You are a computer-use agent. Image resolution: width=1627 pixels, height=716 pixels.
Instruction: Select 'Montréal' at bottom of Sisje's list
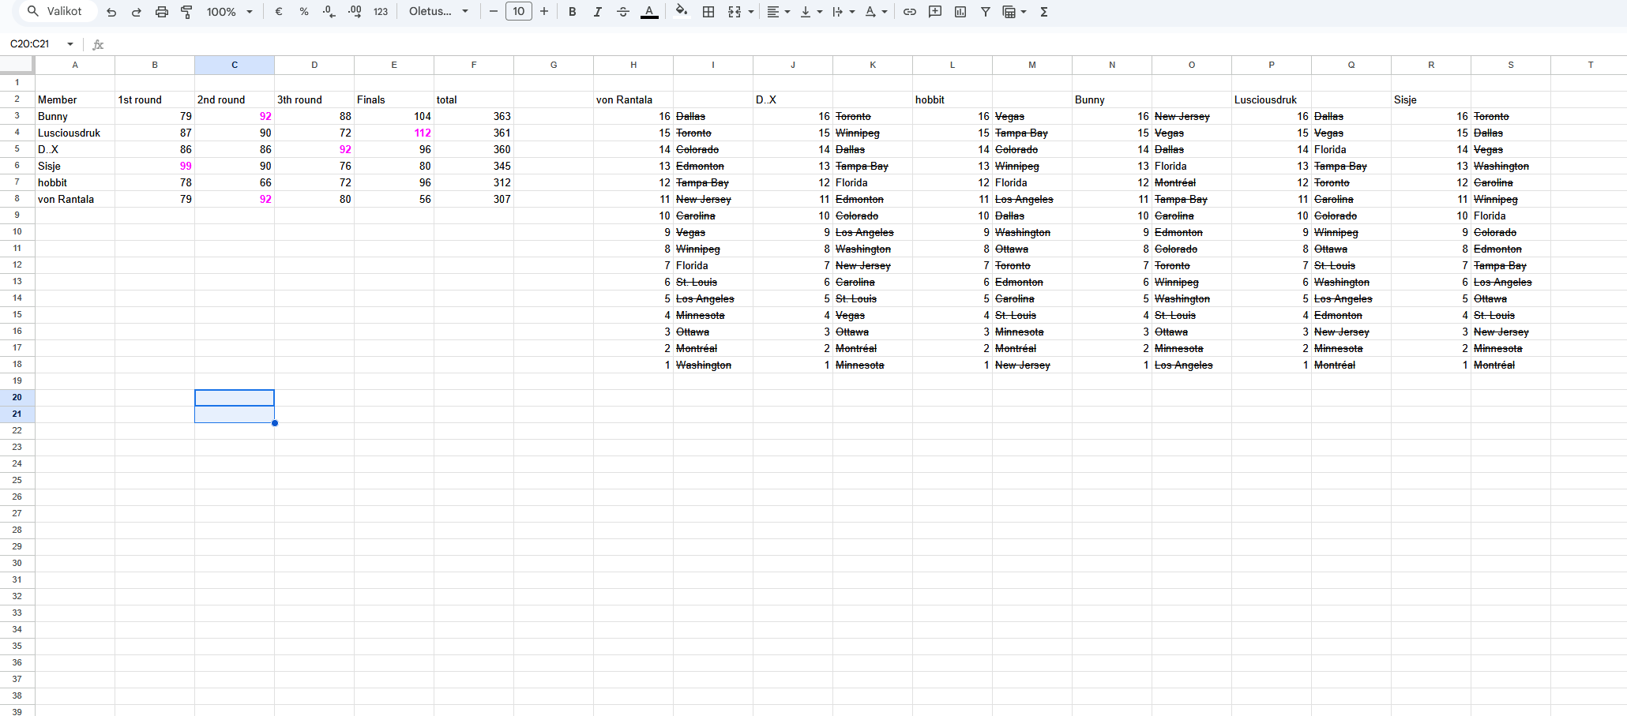click(1511, 365)
